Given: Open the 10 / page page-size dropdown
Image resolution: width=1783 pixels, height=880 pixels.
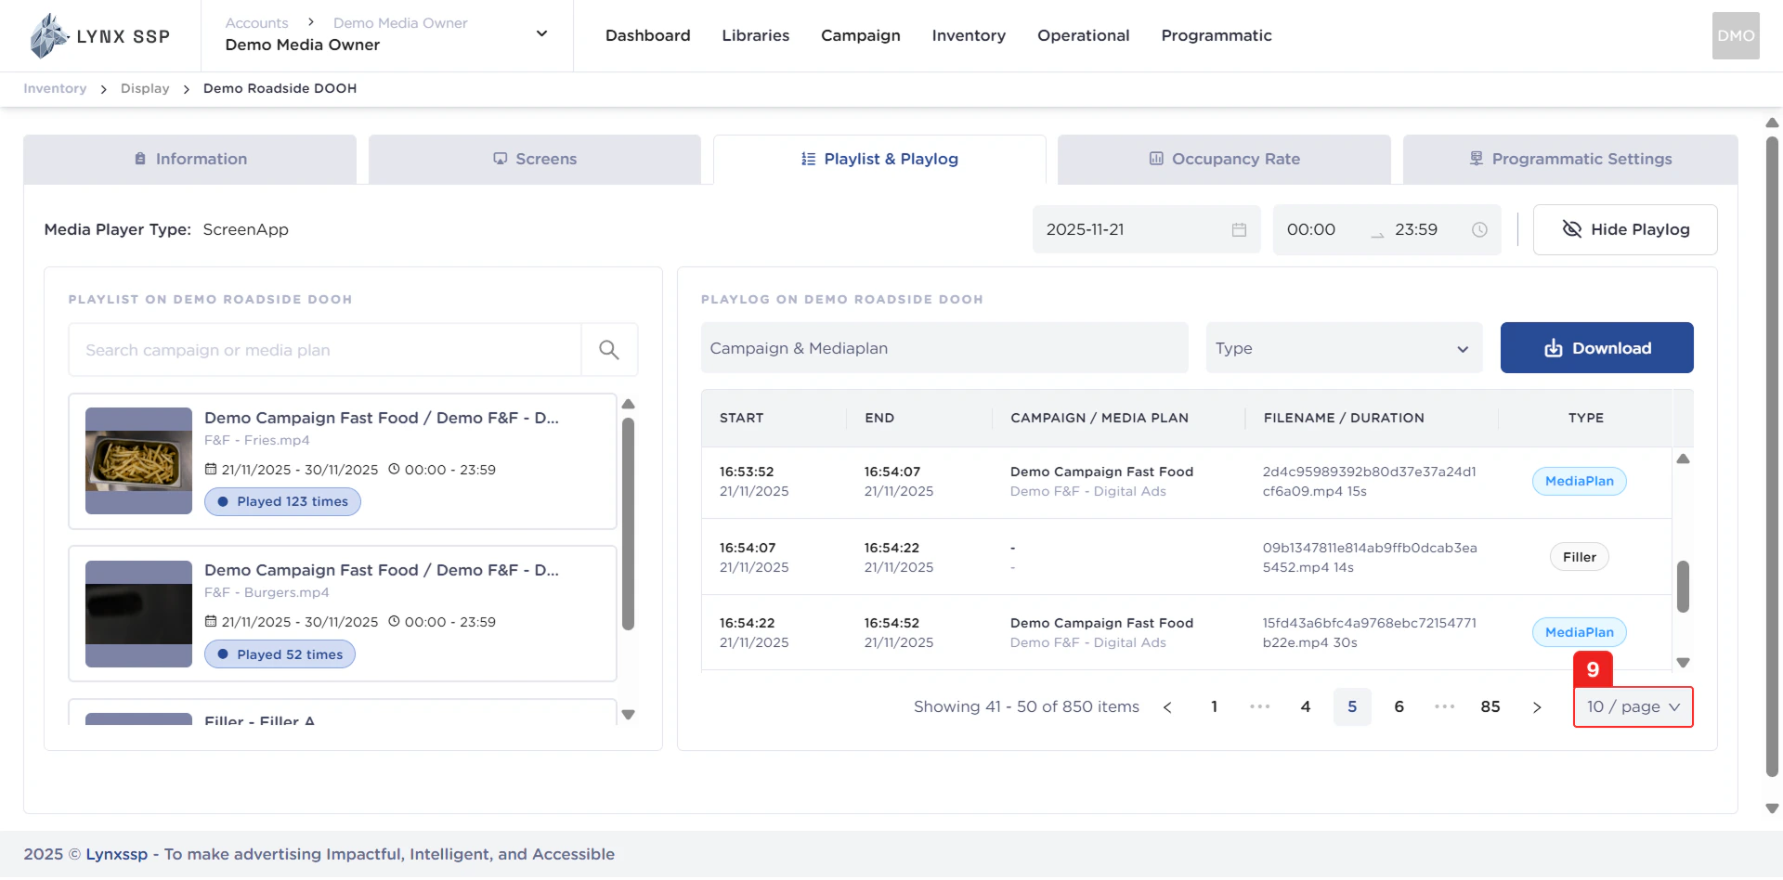Looking at the screenshot, I should pyautogui.click(x=1633, y=706).
